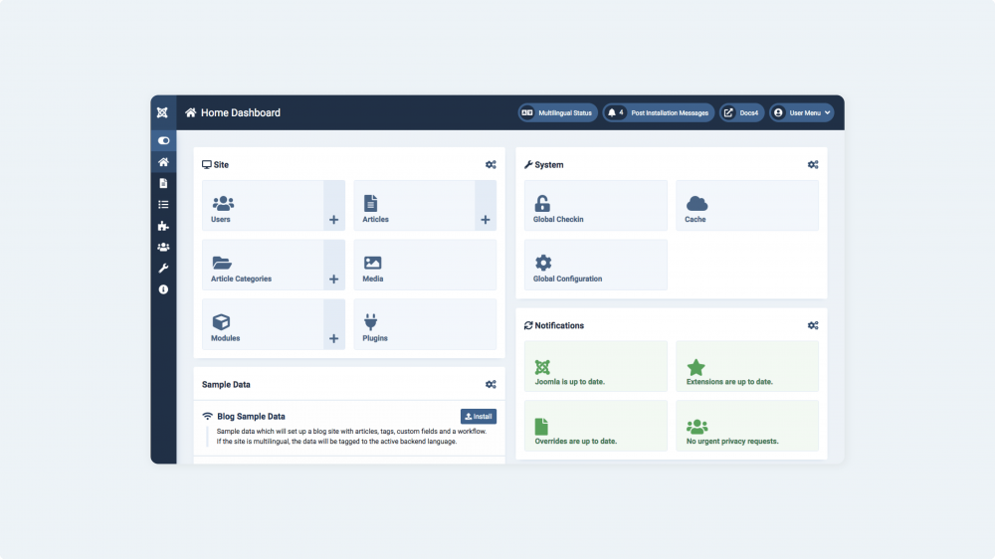Open the Users group icon in sidebar
This screenshot has width=995, height=559.
(x=163, y=247)
